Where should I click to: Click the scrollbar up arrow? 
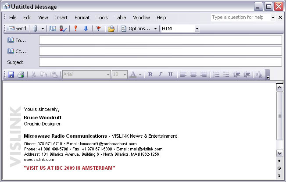coord(279,88)
